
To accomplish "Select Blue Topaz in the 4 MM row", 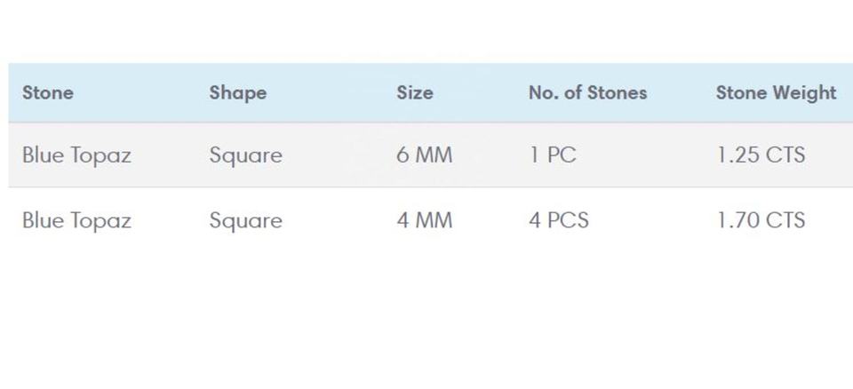I will pyautogui.click(x=76, y=220).
